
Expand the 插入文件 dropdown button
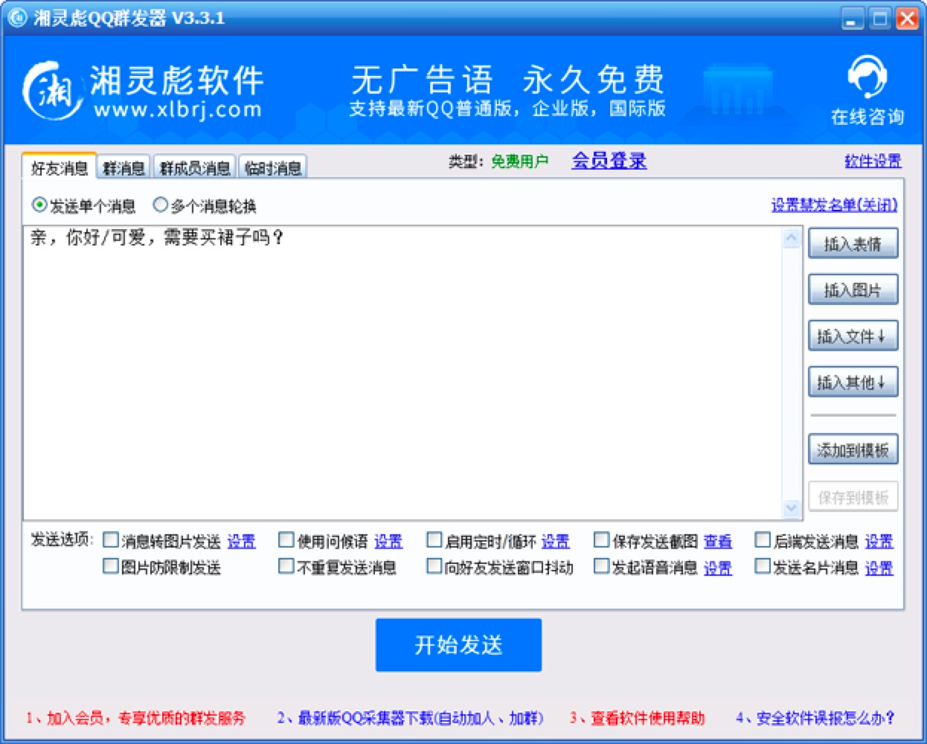pyautogui.click(x=853, y=336)
